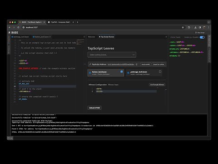Click the 'Found 1 UTXOs' log line

[x=52, y=129]
